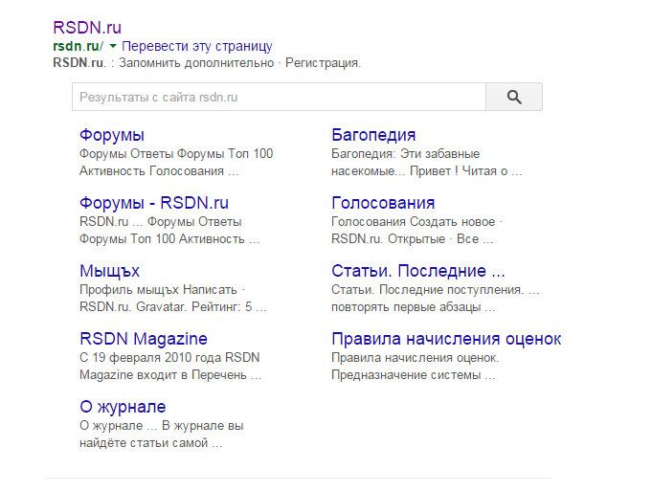652x492 pixels.
Task: Click snippet 'найдёте статьи самой ...'
Action: tap(151, 443)
